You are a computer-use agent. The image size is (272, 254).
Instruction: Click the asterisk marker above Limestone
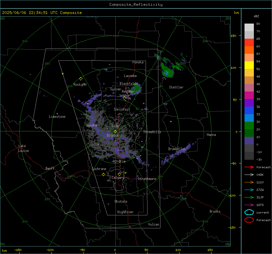point(57,114)
